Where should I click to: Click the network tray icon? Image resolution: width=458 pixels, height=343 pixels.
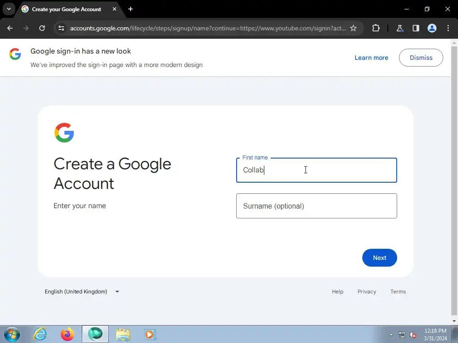[402, 335]
